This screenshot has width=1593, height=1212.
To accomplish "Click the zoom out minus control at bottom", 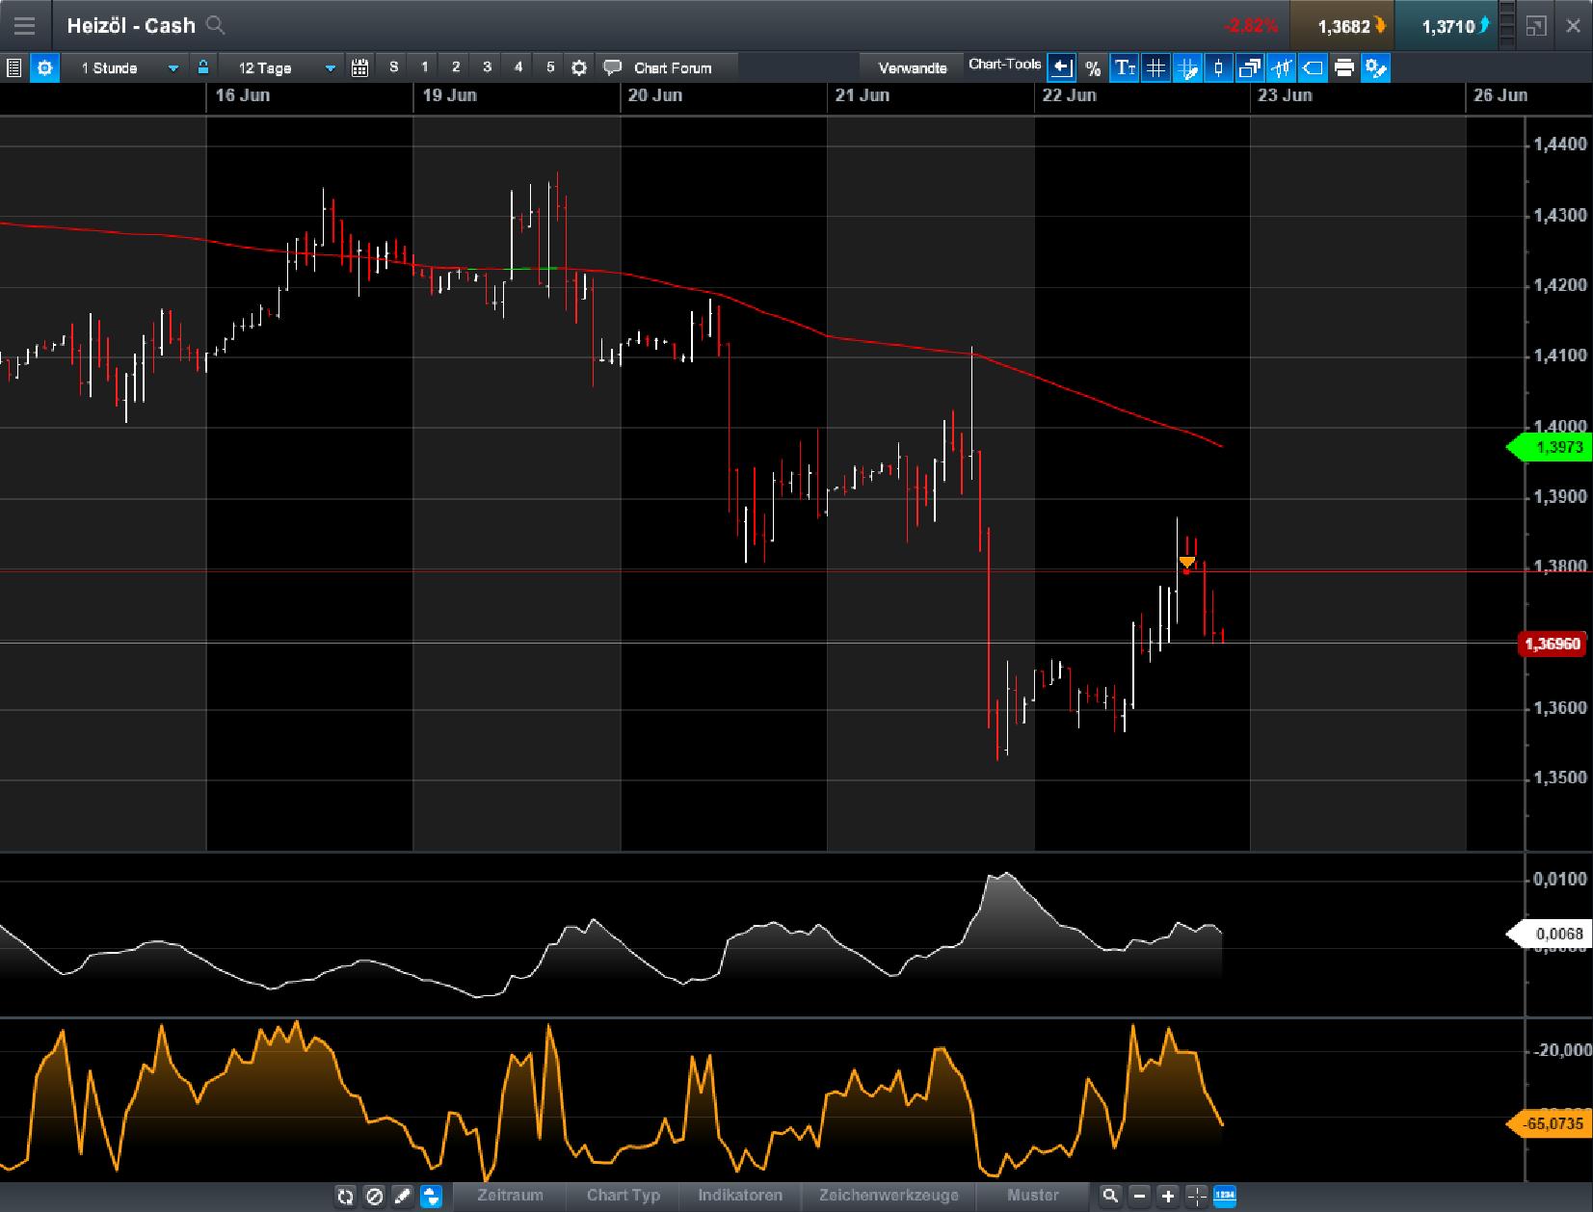I will 1139,1197.
